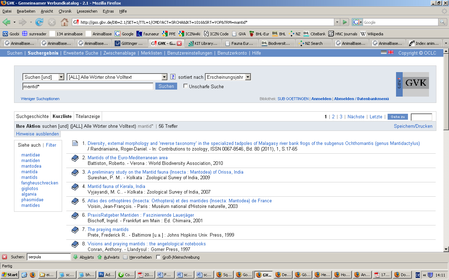449x280 pixels.
Task: Switch to the Titelanzeige tab
Action: click(88, 116)
